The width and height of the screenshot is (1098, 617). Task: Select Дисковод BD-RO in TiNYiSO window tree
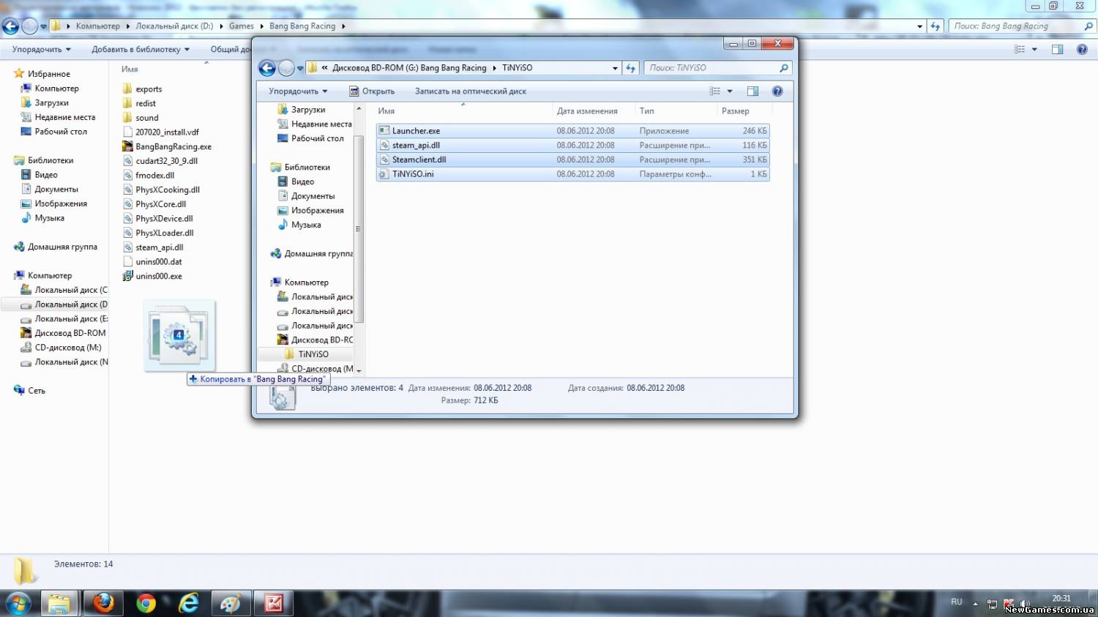[x=315, y=340]
